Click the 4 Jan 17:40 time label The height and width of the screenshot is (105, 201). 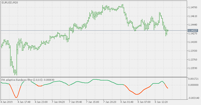[24, 102]
